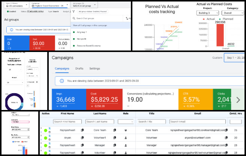Click the Search Email input field
Viewport: 246px width, 156px height.
point(197,122)
